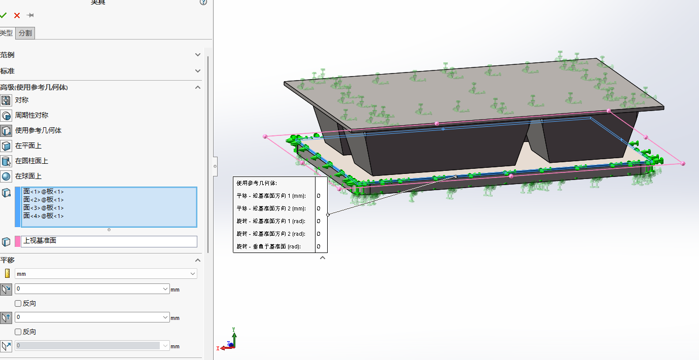Expand the 范例 section
This screenshot has width=699, height=360.
point(198,55)
